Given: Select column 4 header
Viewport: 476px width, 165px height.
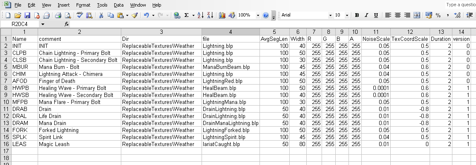Looking at the screenshot, I should coord(231,32).
